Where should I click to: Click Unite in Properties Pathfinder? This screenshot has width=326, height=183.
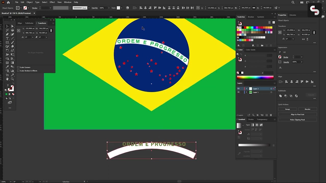coord(280,96)
